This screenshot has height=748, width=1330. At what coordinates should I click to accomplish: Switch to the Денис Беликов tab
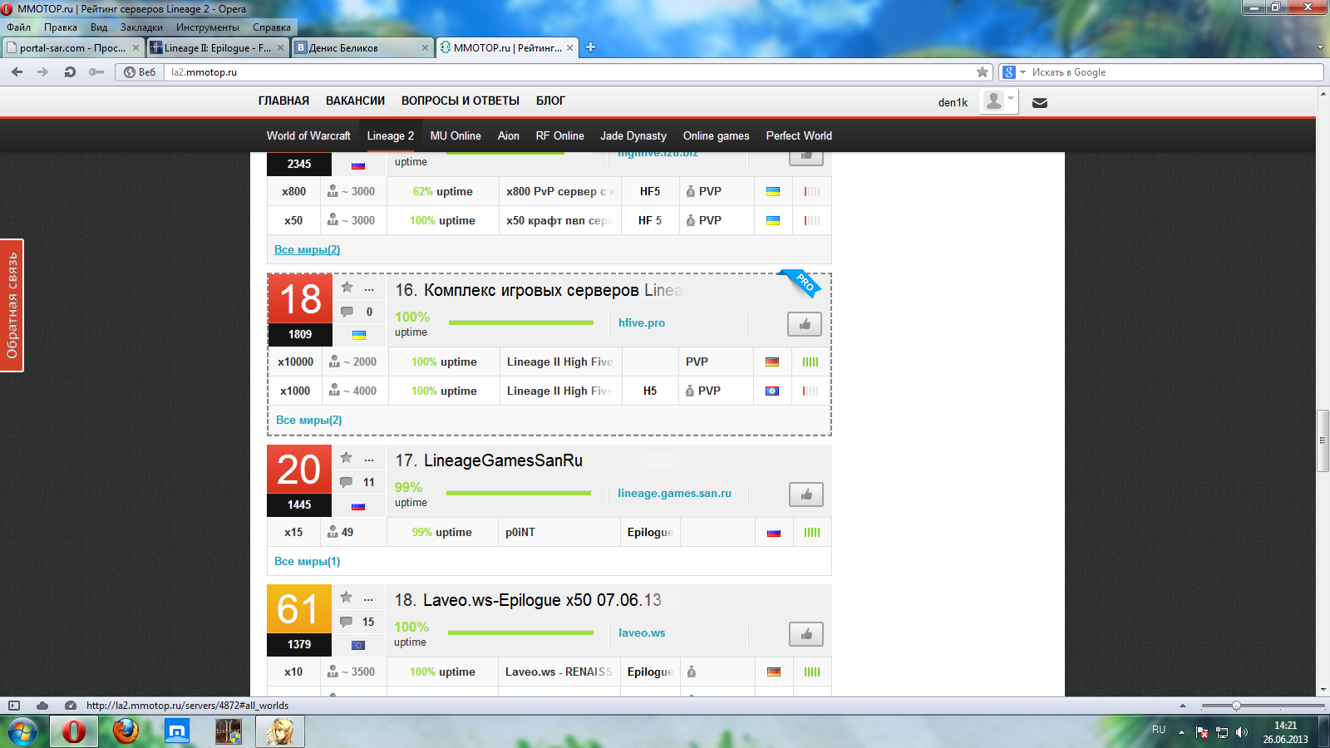362,48
